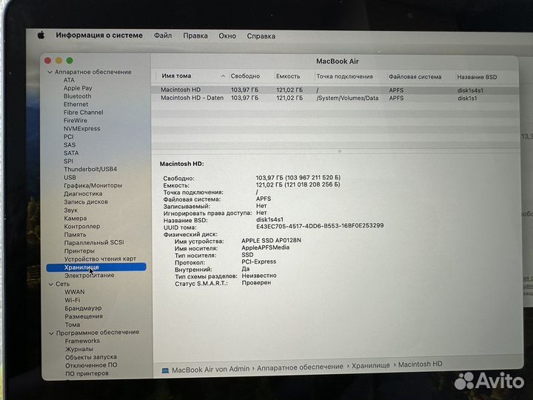Screen dimensions: 533x400
Task: Select Устройство чтения карт item
Action: (x=100, y=259)
